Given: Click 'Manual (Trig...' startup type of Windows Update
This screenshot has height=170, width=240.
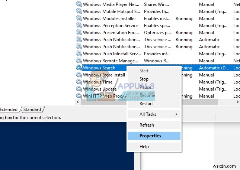Looking at the screenshot, I should tap(213, 89).
